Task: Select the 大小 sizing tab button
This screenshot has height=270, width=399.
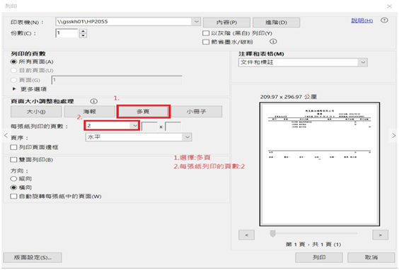Action: point(36,112)
